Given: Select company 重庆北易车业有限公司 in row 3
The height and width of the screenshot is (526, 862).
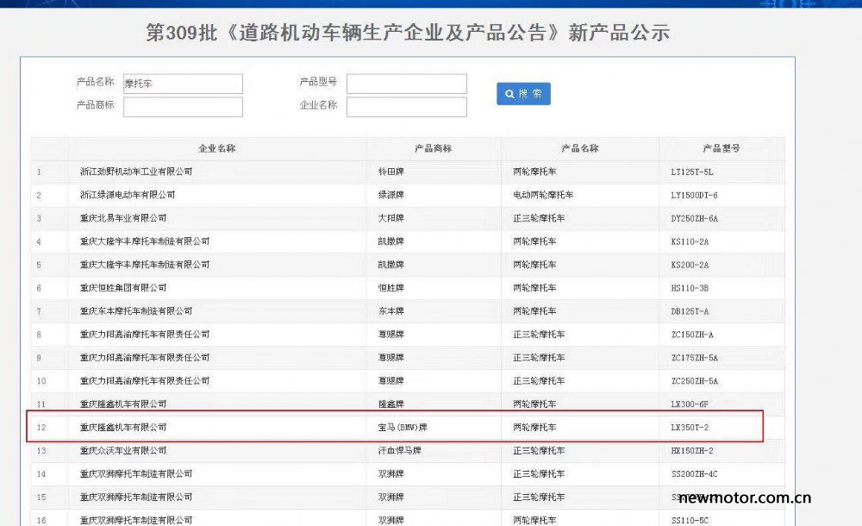Looking at the screenshot, I should [x=123, y=218].
